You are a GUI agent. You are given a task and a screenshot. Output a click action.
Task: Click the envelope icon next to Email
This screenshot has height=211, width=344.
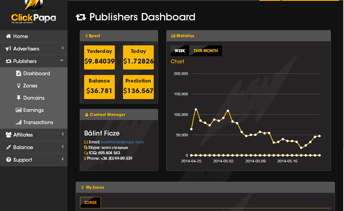(x=86, y=142)
